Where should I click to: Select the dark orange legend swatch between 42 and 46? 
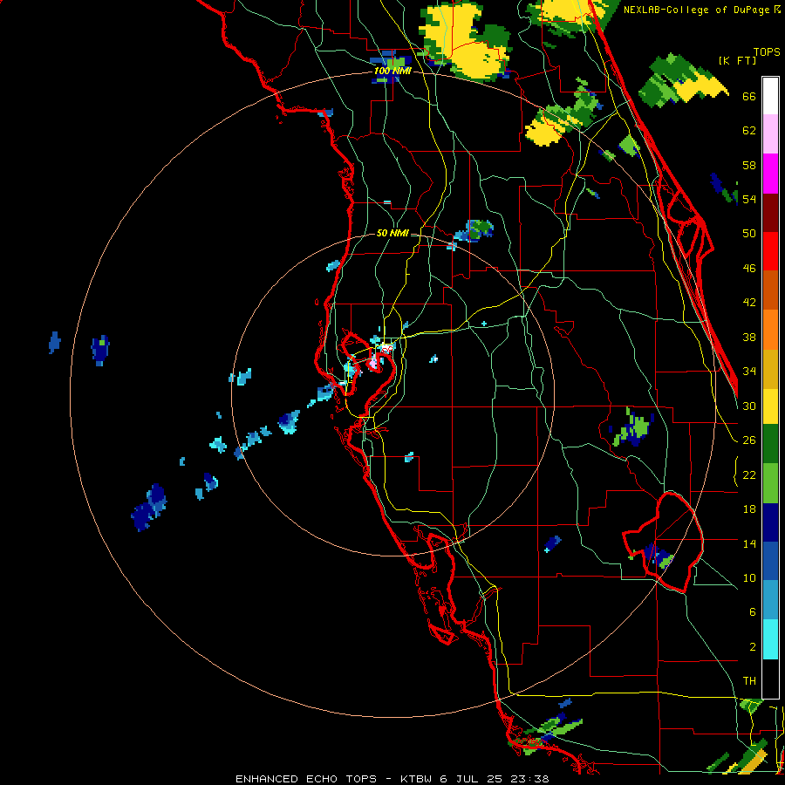(770, 290)
